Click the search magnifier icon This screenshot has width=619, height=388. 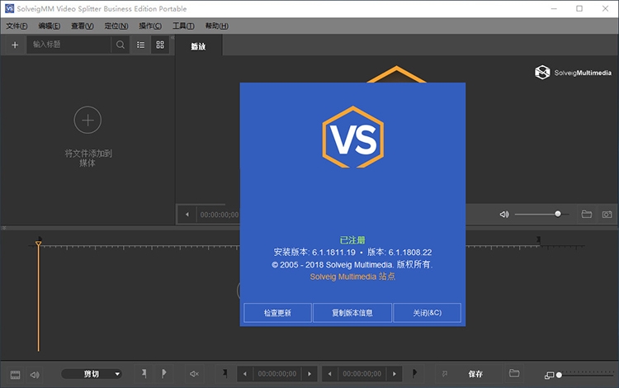coord(120,45)
